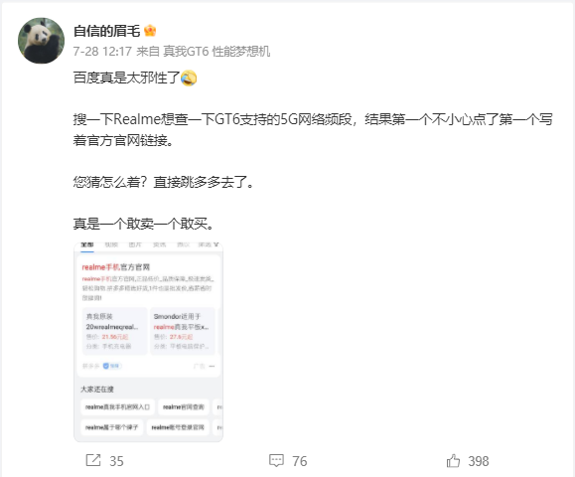Expand the filter funnel in screenshot tabs

[216, 244]
